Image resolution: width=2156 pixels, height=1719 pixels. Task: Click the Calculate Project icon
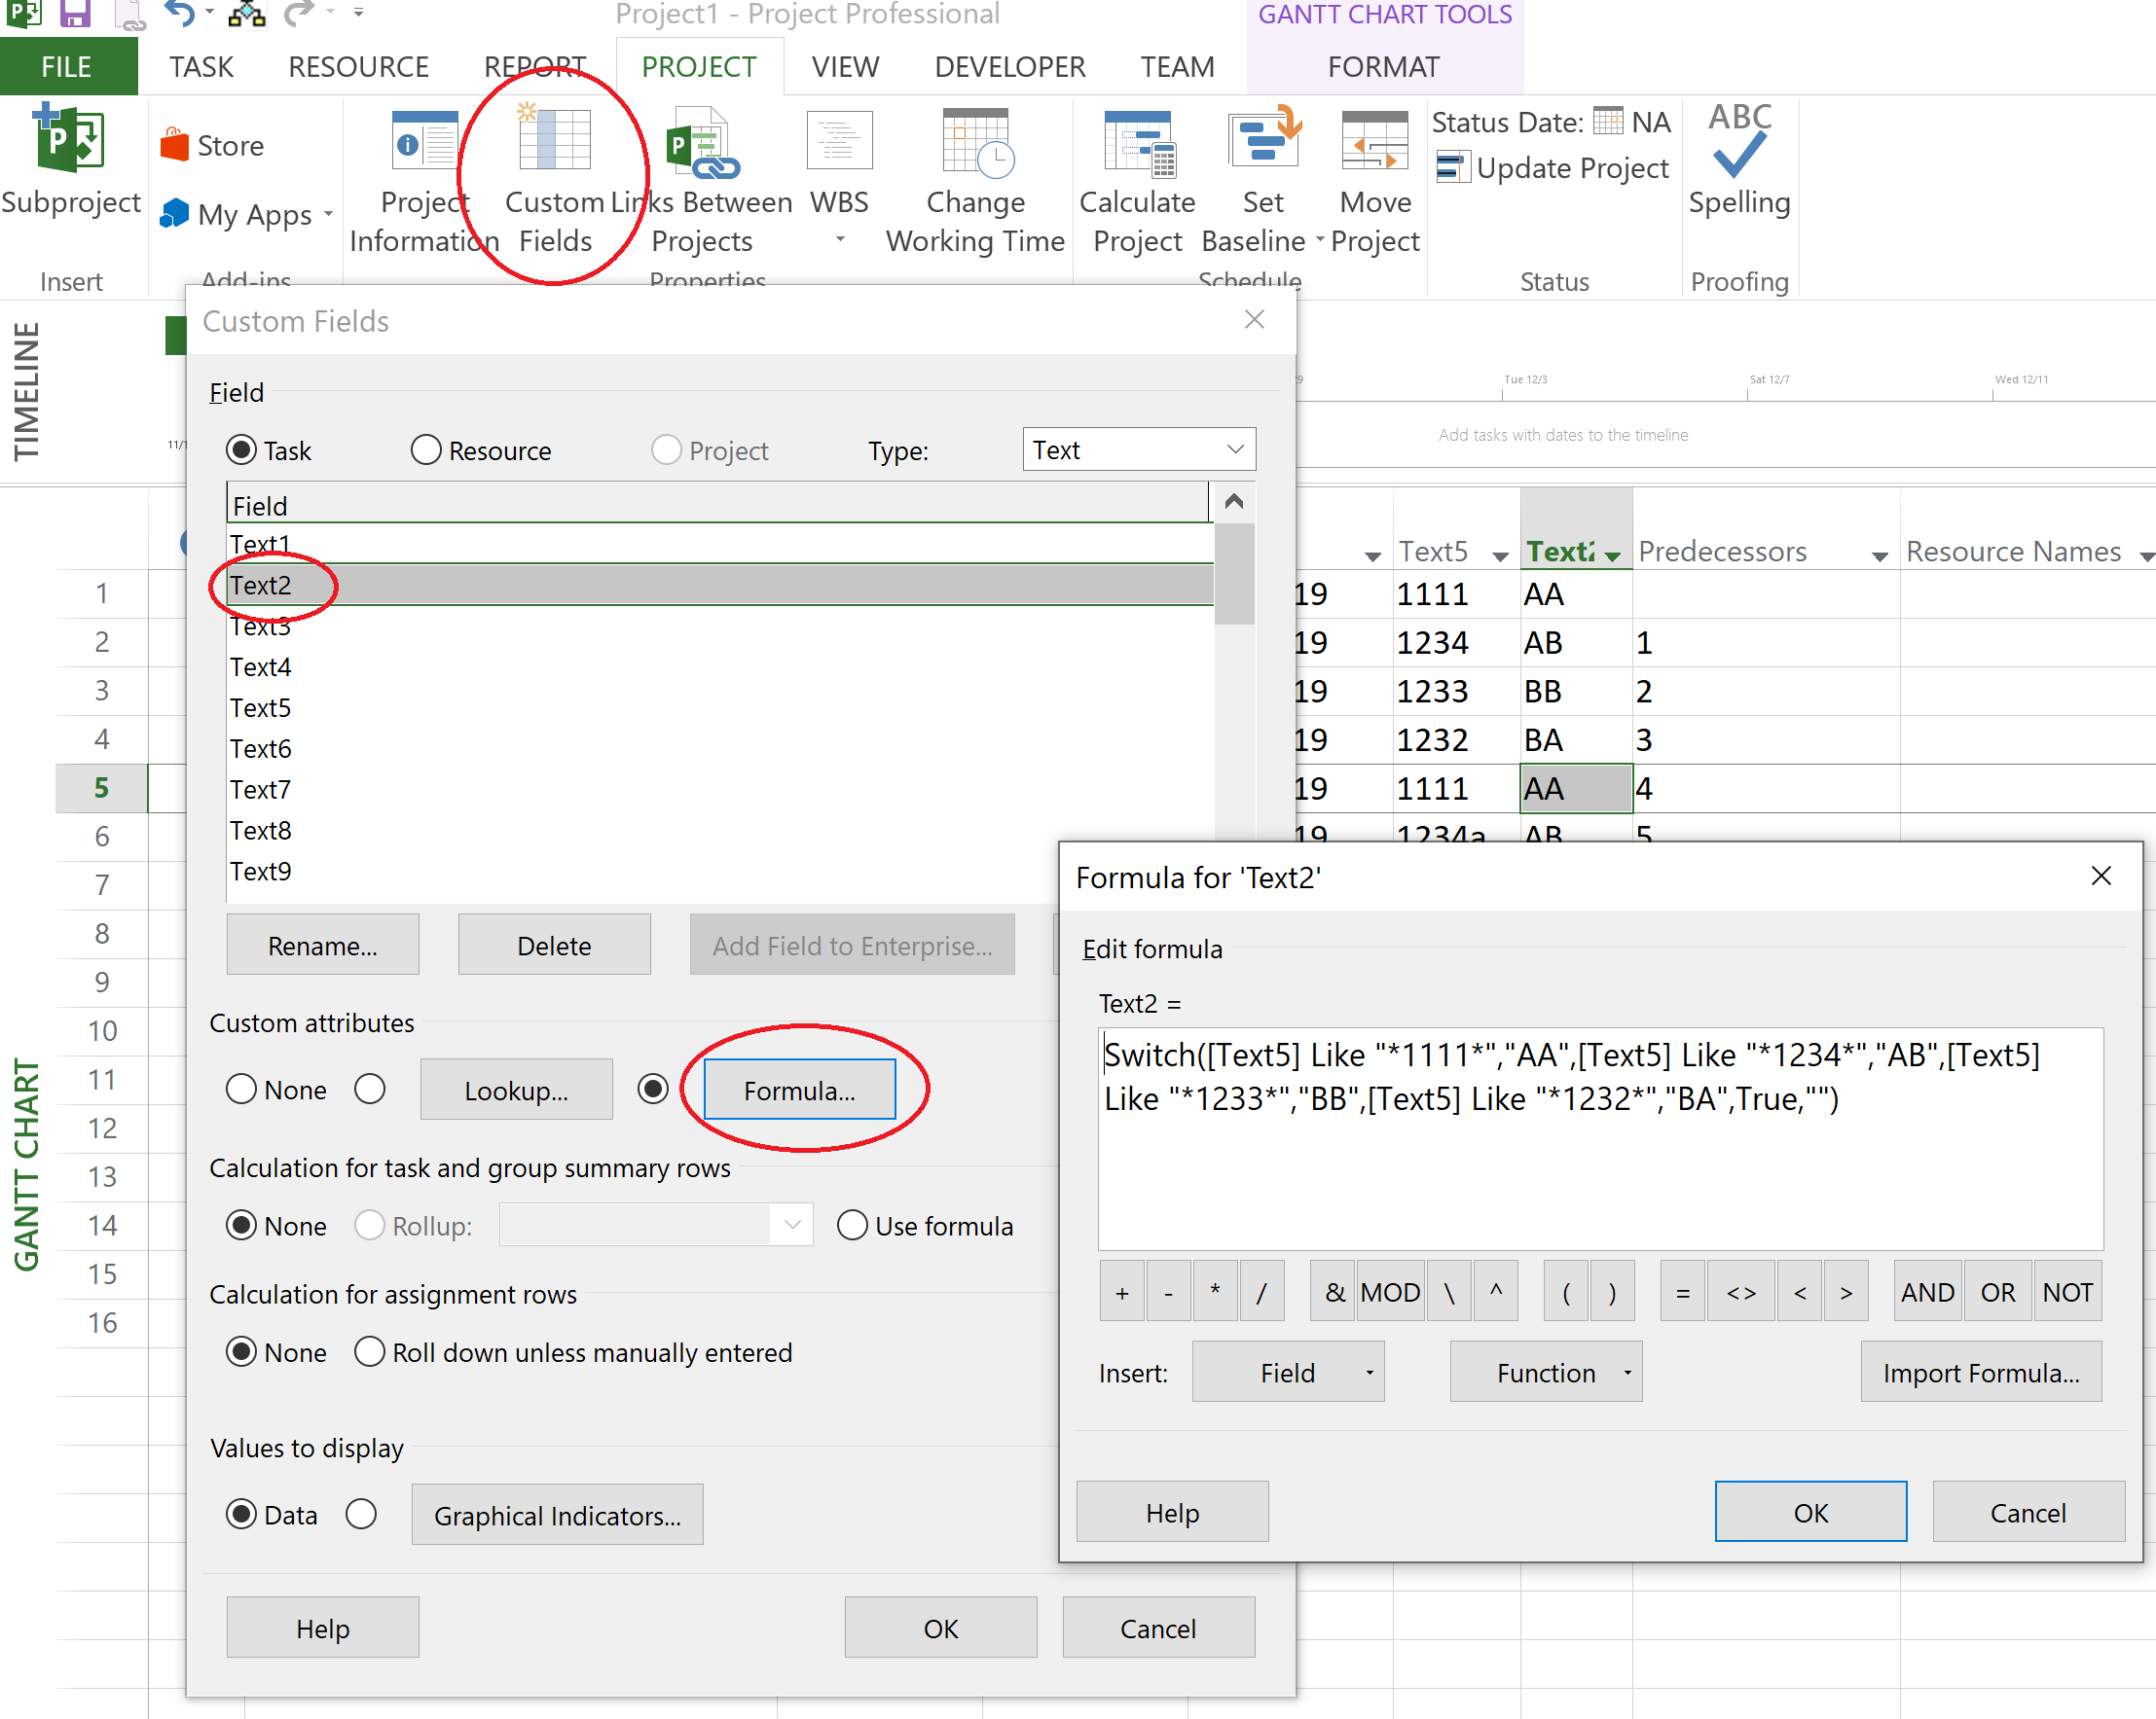1137,142
